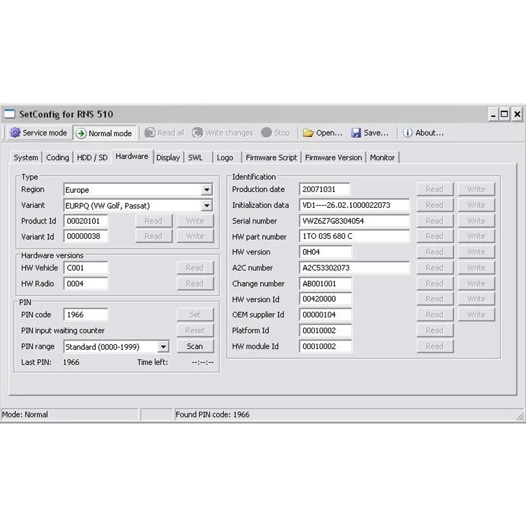
Task: Click the Set PIN button
Action: point(195,315)
